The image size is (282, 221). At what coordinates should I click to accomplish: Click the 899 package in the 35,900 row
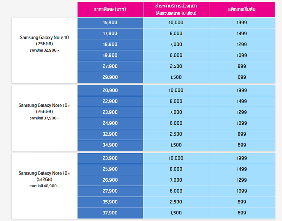(242, 202)
